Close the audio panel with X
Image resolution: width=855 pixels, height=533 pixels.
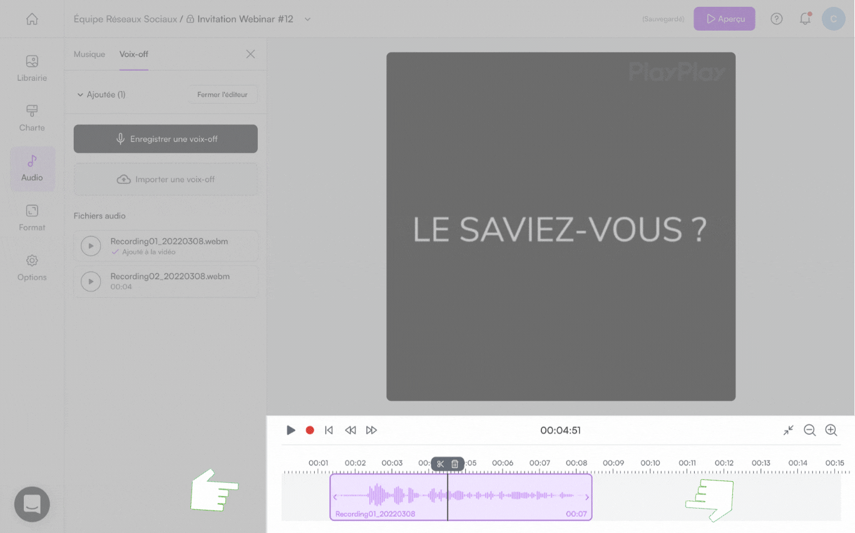[250, 54]
